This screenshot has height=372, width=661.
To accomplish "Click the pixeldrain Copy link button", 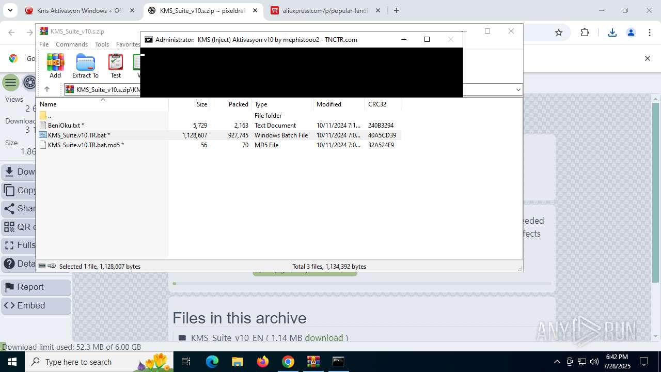I will pos(19,191).
